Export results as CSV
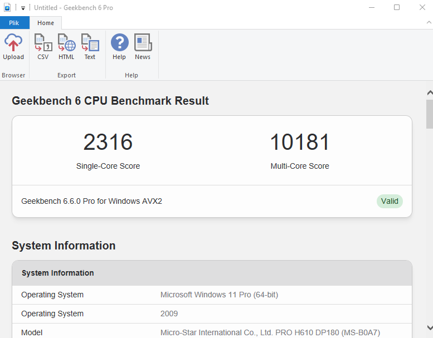This screenshot has height=338, width=433. (x=43, y=47)
